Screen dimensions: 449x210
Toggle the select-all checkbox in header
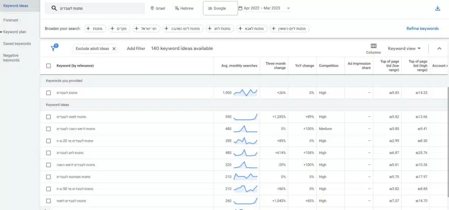(x=48, y=66)
